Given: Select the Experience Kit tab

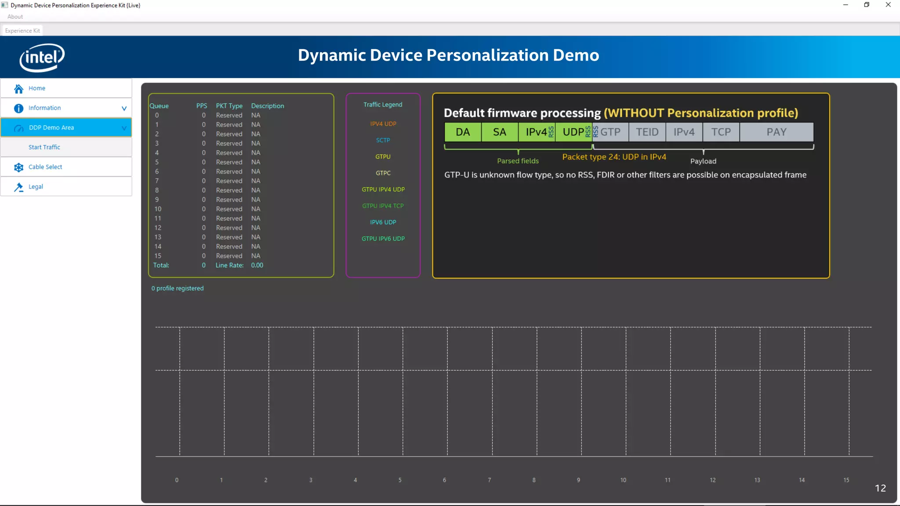Looking at the screenshot, I should click(22, 31).
